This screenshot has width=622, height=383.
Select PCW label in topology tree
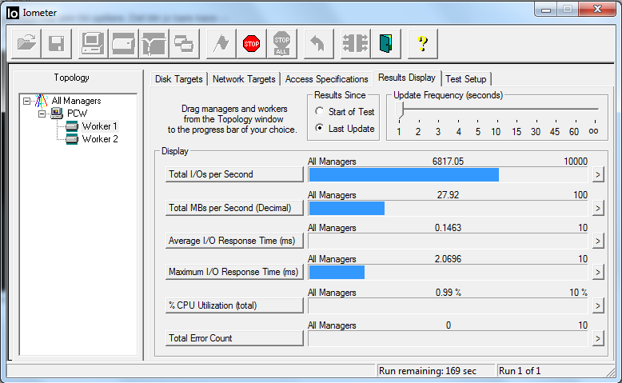(x=77, y=114)
